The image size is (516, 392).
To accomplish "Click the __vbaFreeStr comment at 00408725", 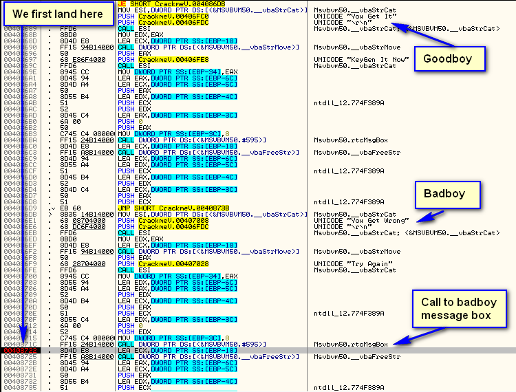I will click(x=357, y=357).
